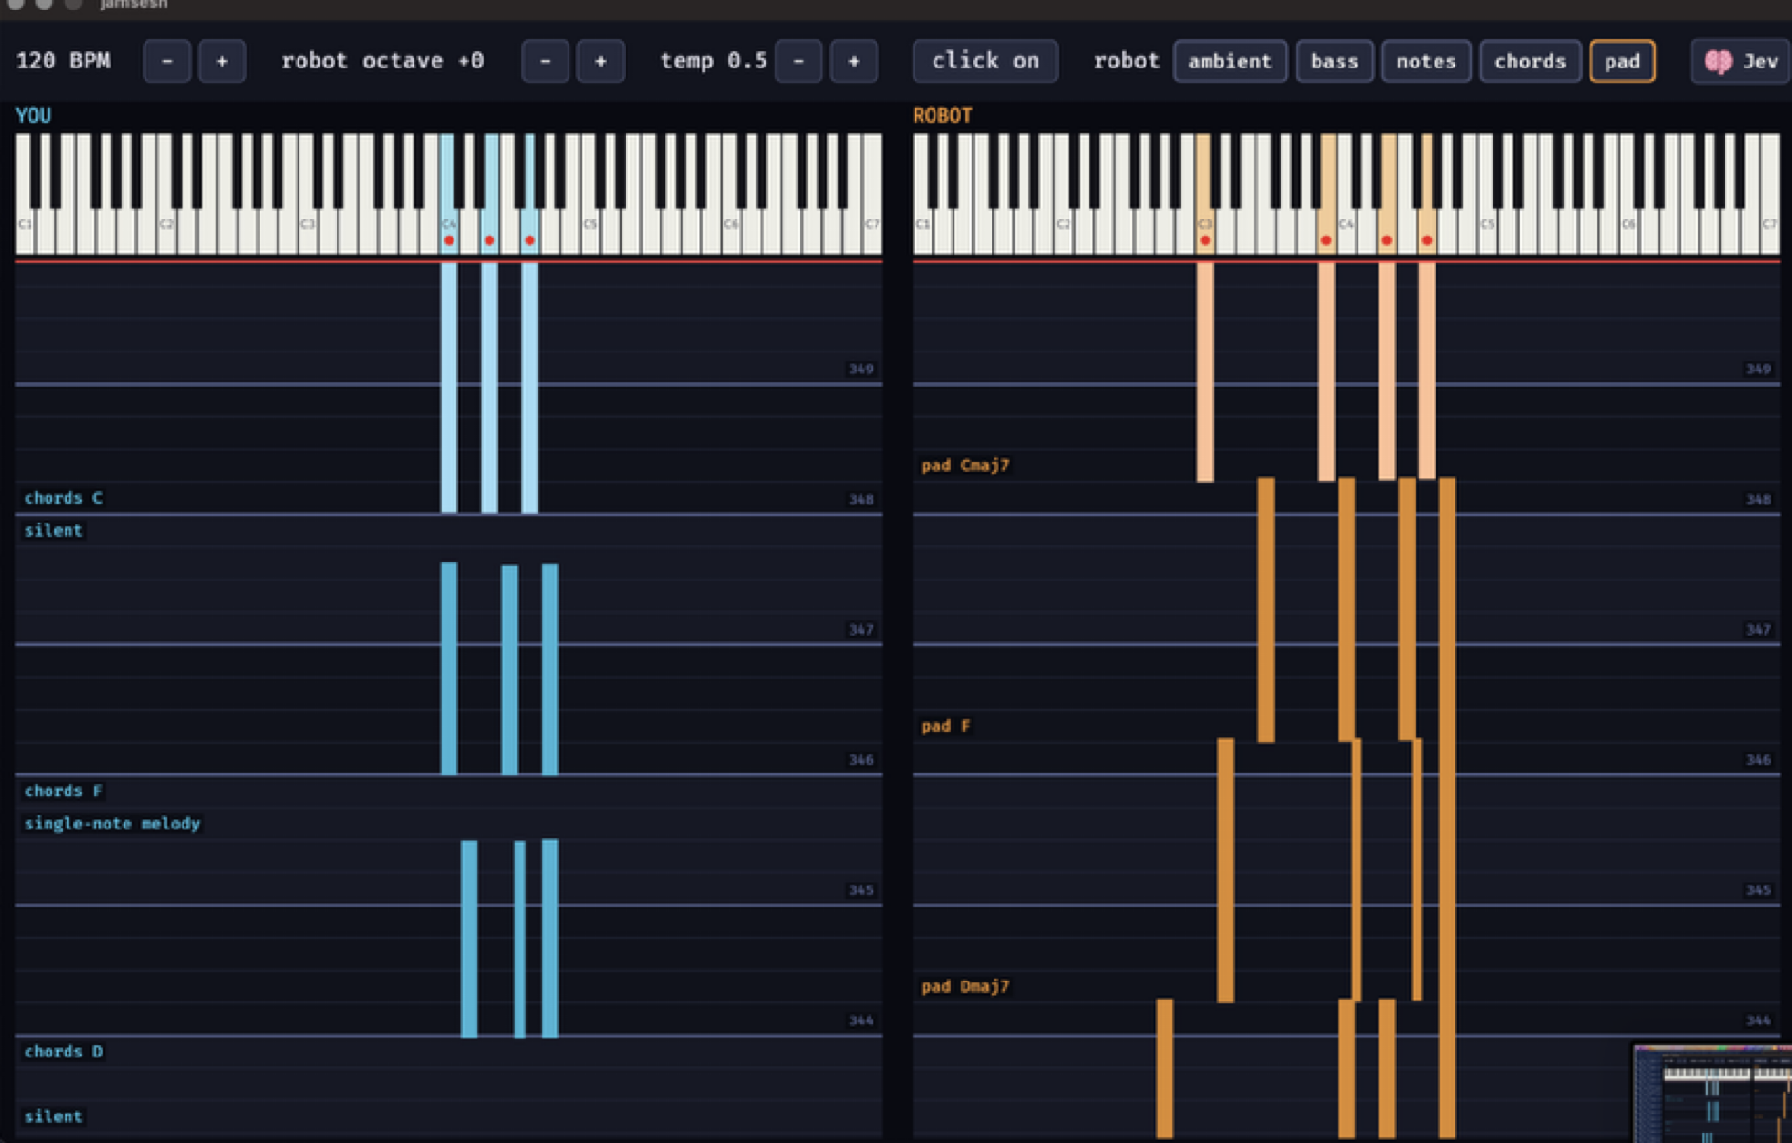1792x1143 pixels.
Task: Toggle the click on metronome button
Action: 985,61
